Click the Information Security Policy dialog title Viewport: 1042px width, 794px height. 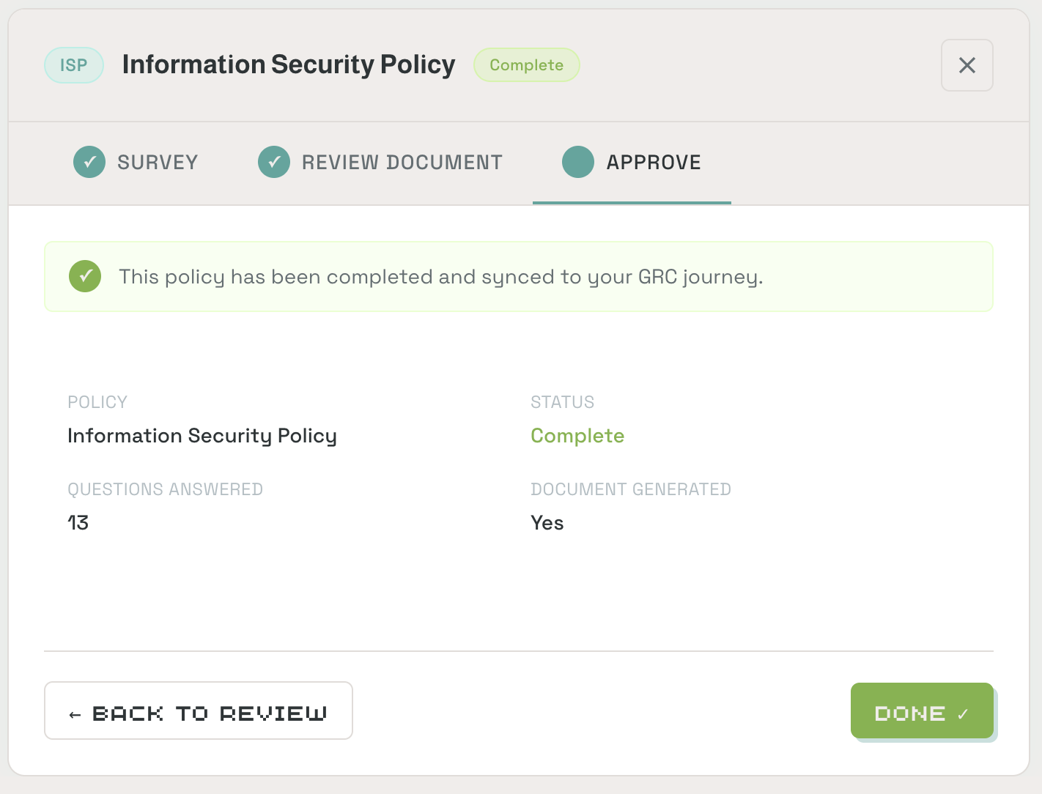289,64
